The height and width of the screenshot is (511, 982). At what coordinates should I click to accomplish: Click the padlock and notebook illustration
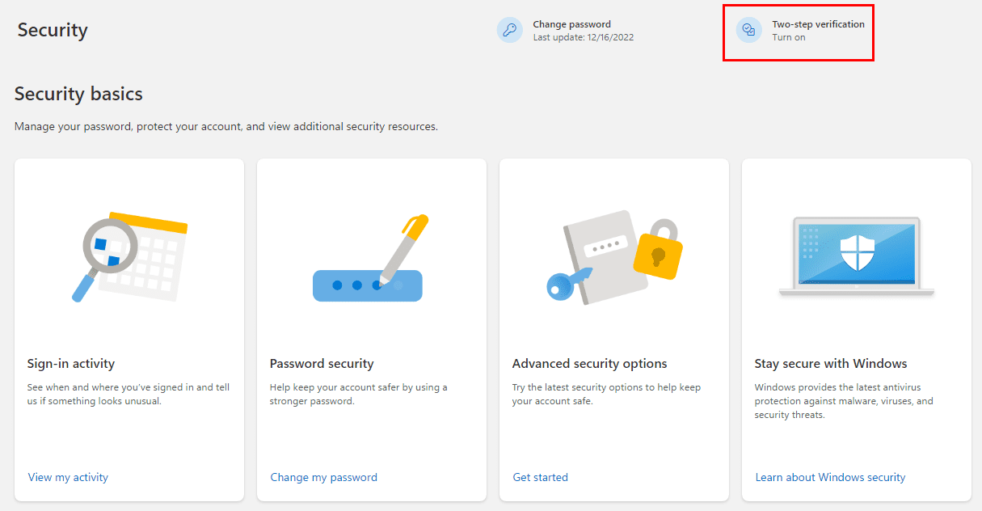pyautogui.click(x=614, y=257)
